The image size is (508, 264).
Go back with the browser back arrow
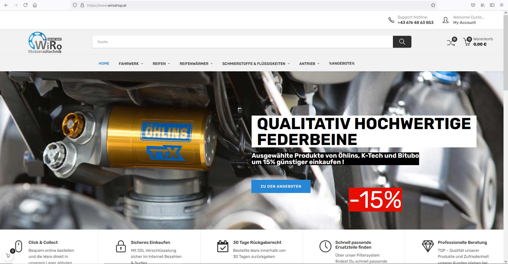[6, 5]
